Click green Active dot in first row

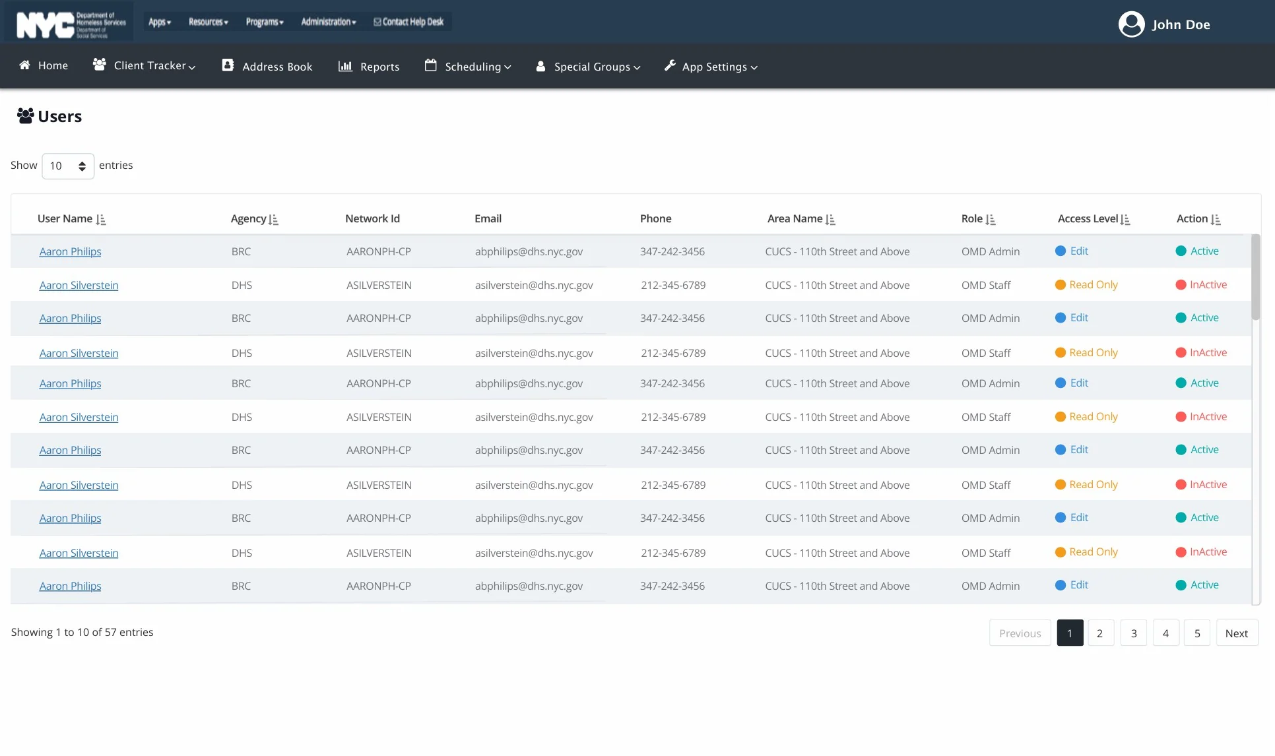[1181, 251]
